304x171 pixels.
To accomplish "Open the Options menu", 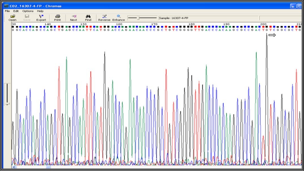I will point(27,11).
